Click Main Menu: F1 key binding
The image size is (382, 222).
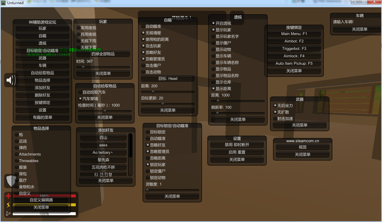[294, 34]
